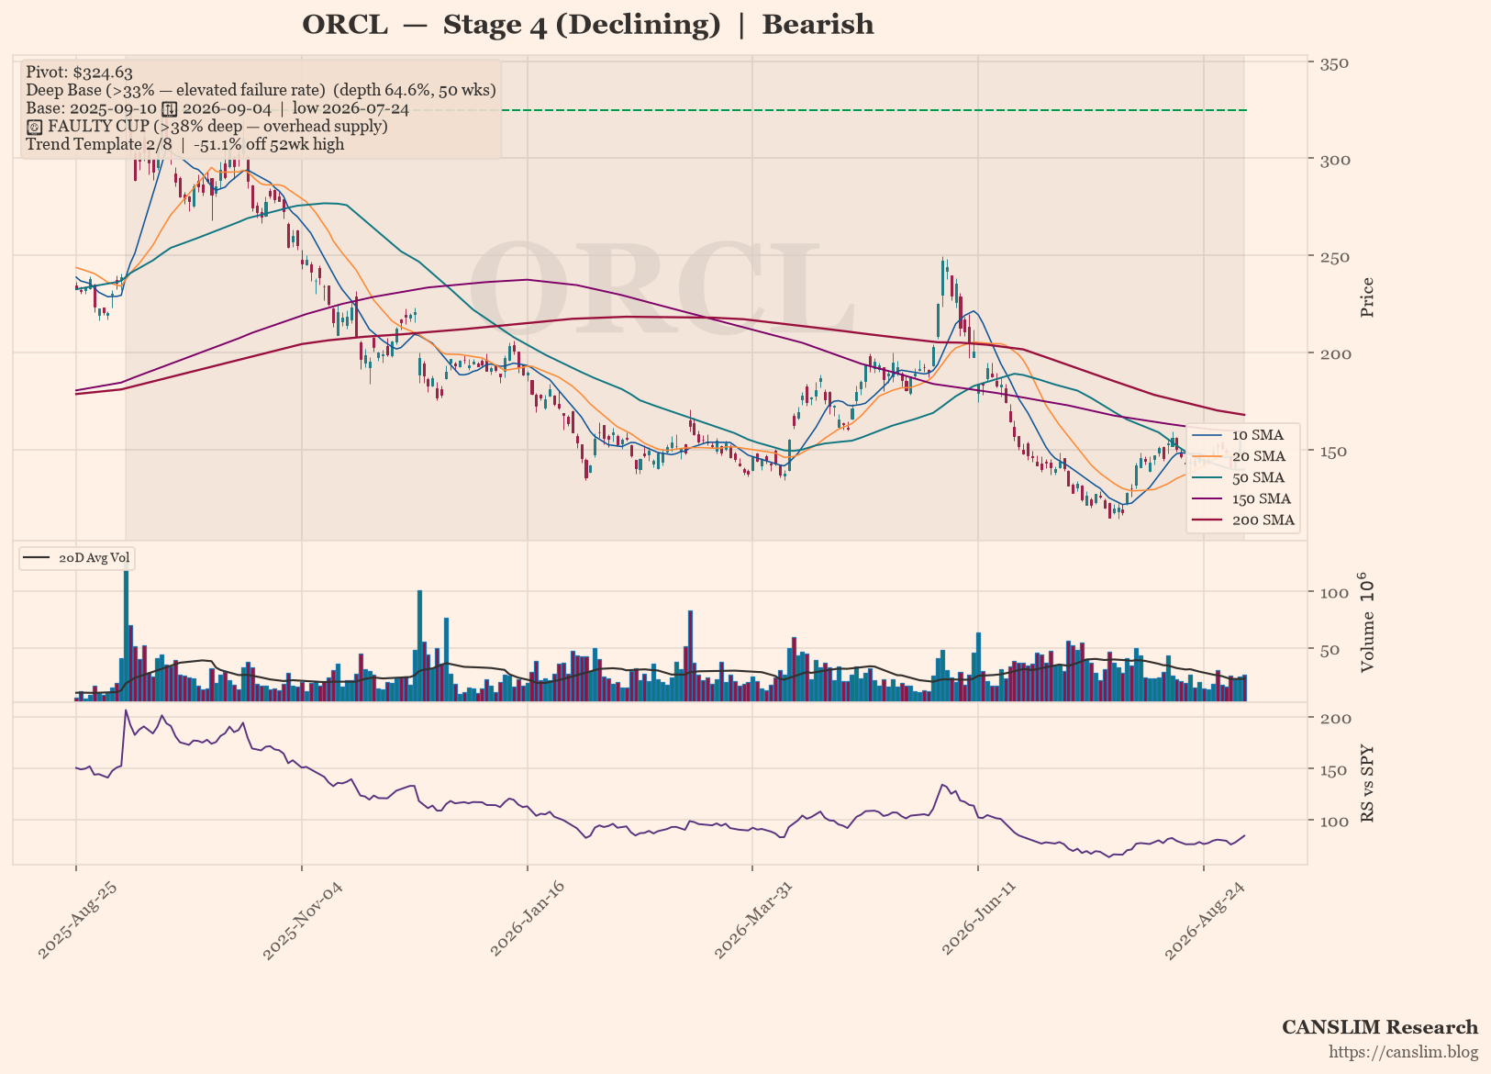Click the price axis tick '200' beside the Price label
The height and width of the screenshot is (1074, 1491).
click(1334, 354)
